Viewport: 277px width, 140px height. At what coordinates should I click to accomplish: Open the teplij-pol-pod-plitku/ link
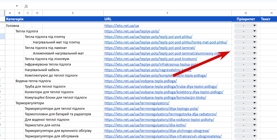[x=148, y=37]
